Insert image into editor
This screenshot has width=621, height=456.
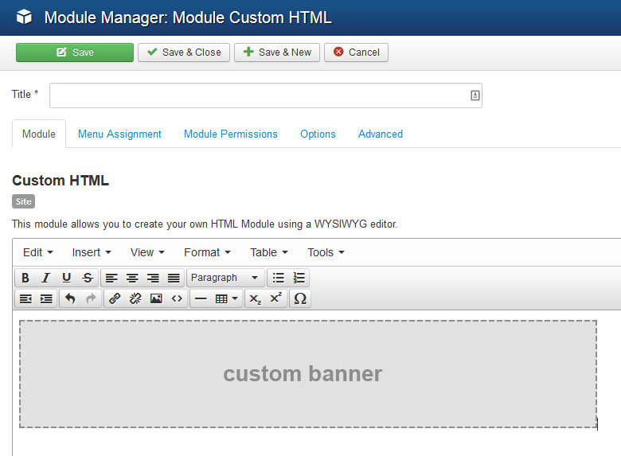pos(156,298)
